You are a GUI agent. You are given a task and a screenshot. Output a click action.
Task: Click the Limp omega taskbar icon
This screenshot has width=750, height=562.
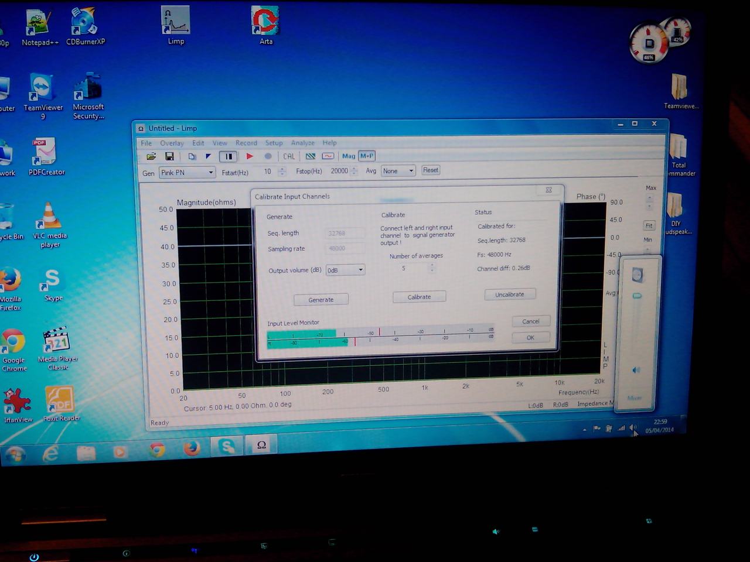pyautogui.click(x=261, y=445)
